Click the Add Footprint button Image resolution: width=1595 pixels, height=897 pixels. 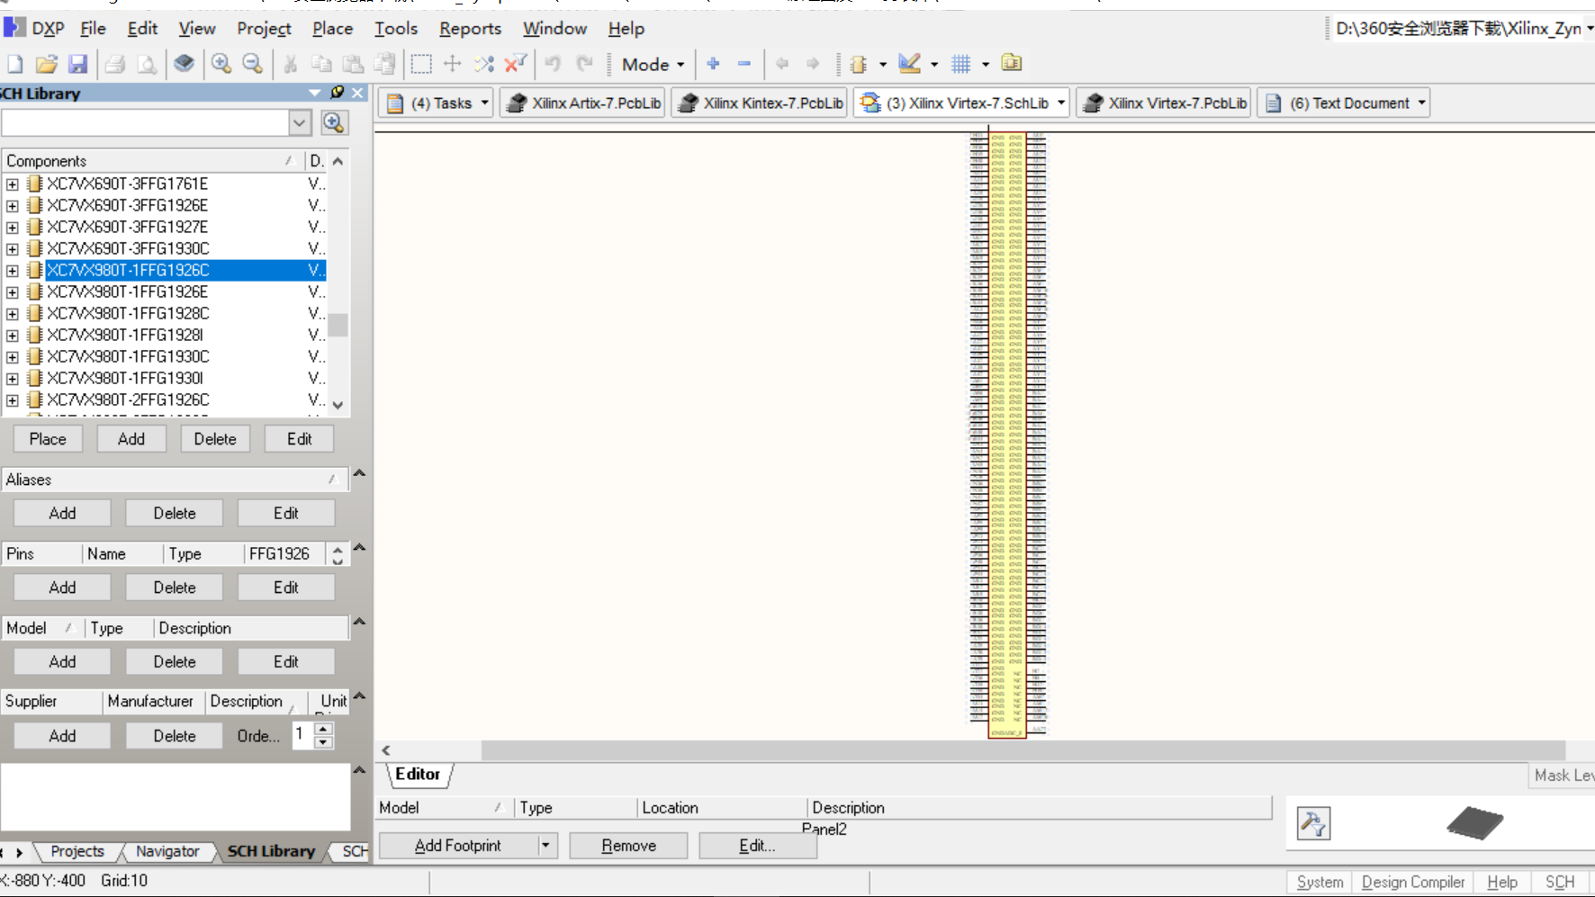pyautogui.click(x=458, y=846)
